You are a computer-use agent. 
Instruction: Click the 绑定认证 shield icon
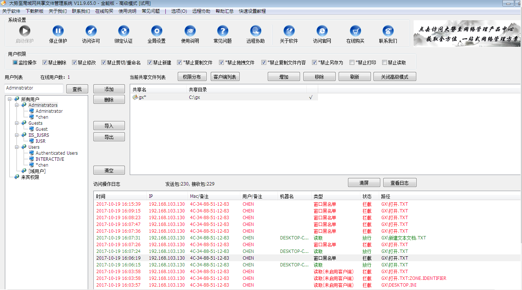[123, 31]
